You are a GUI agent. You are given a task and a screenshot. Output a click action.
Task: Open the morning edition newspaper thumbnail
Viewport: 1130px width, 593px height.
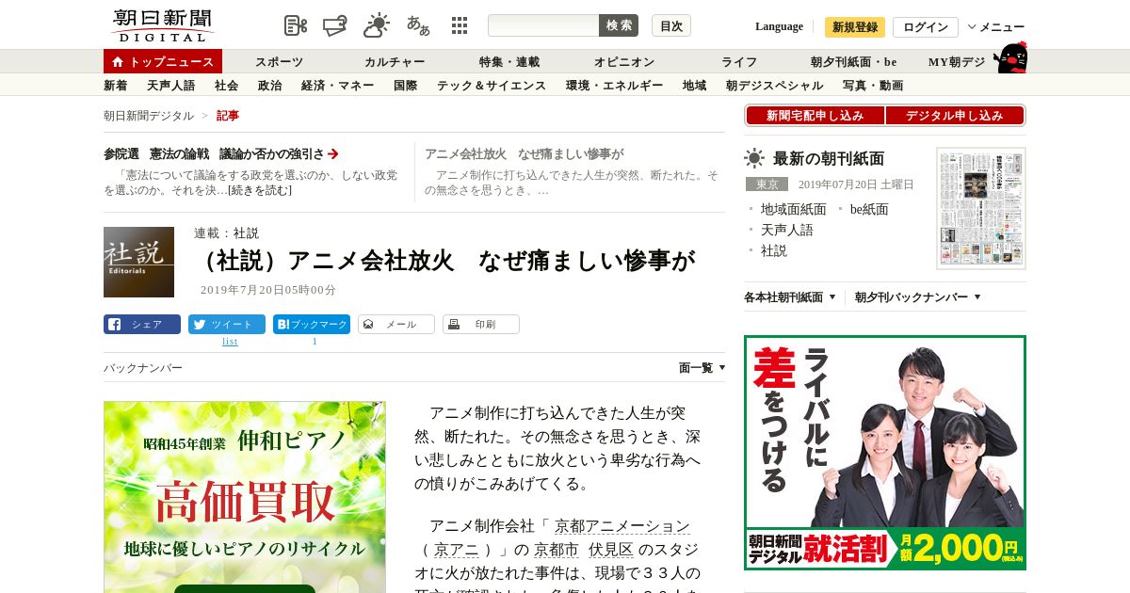click(981, 208)
